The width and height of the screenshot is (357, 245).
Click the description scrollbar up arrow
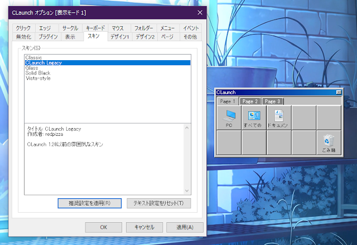tap(187, 128)
